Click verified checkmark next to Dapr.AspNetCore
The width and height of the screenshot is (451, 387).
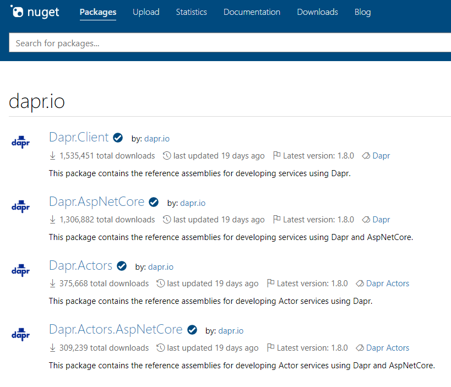coord(154,202)
